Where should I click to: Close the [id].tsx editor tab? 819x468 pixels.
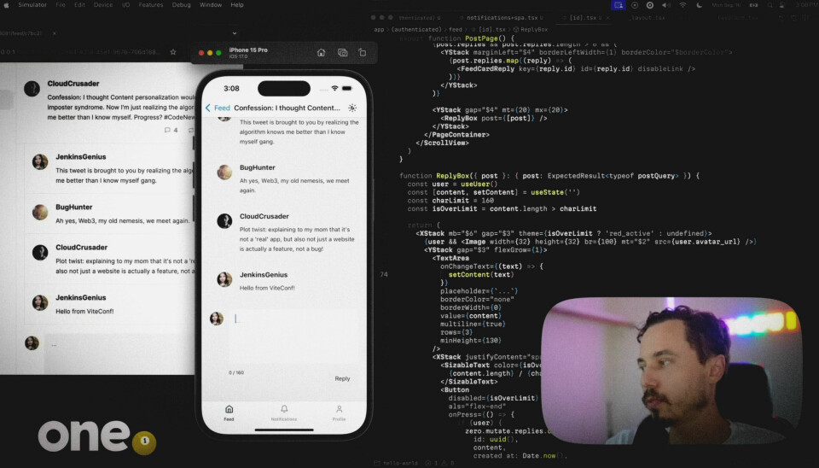click(608, 18)
